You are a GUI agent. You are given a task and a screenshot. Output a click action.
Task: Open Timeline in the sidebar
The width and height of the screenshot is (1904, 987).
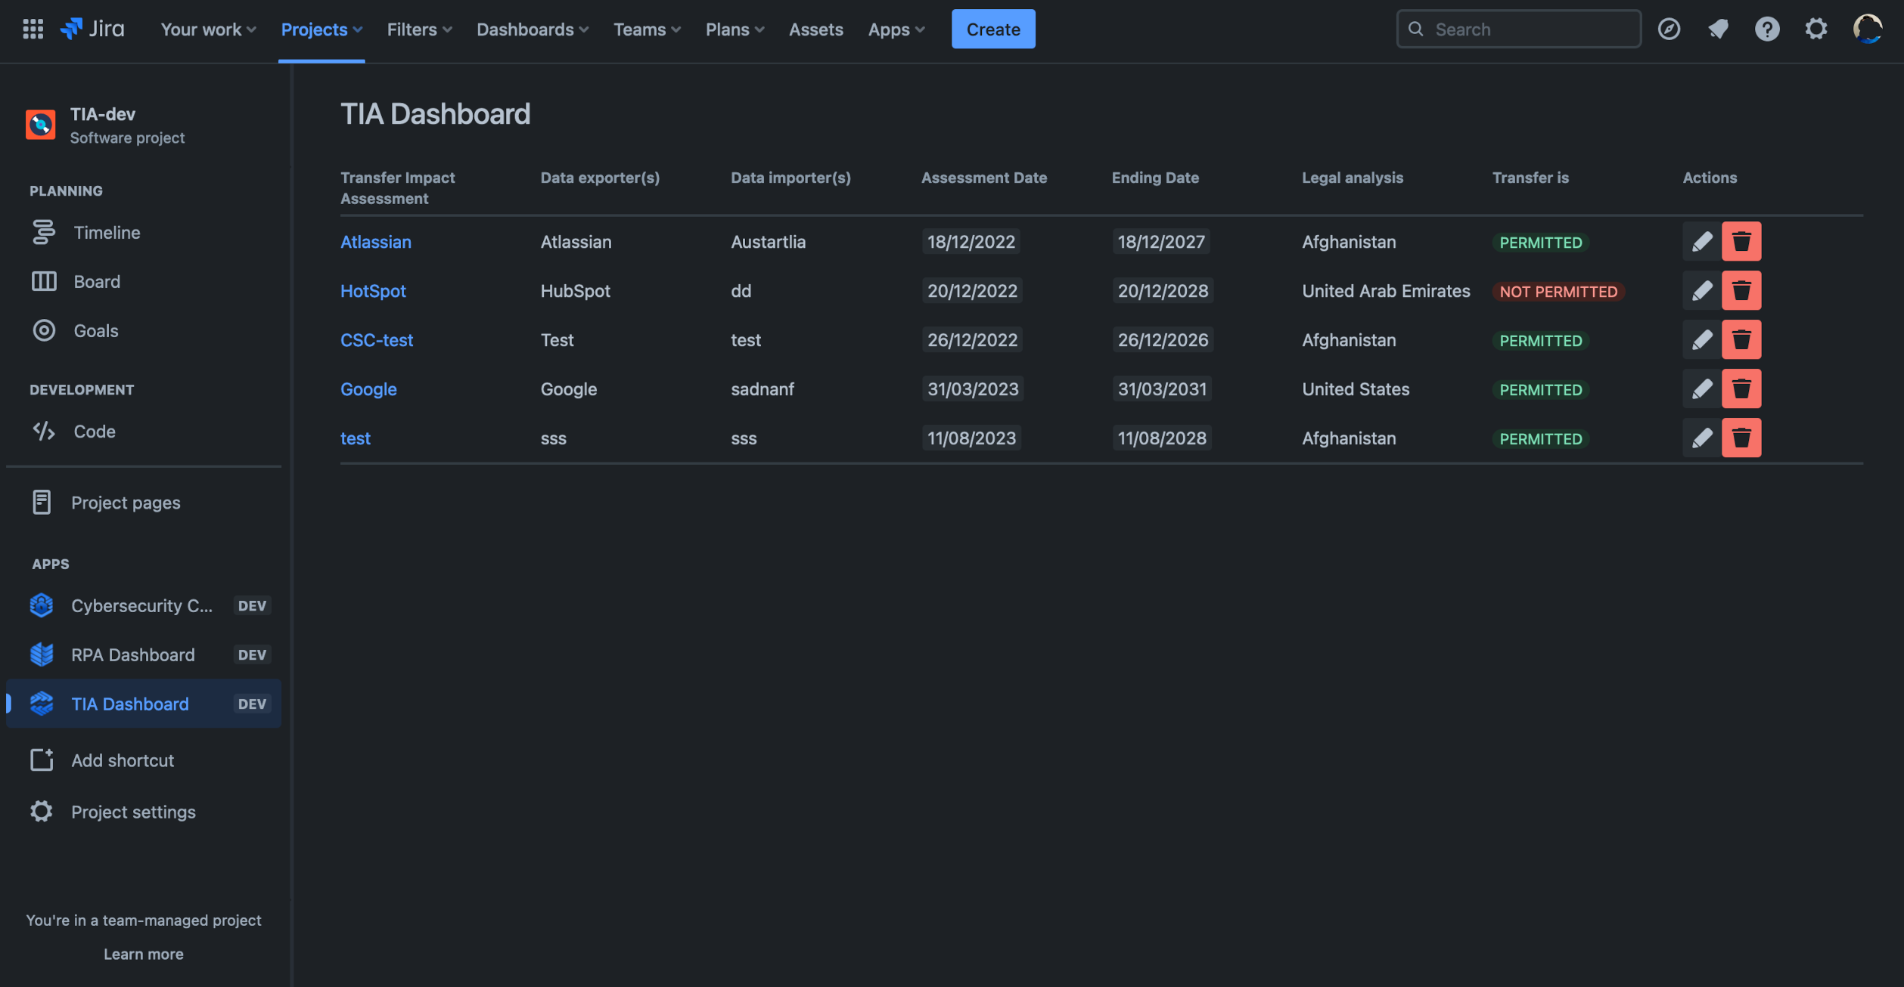click(x=144, y=232)
